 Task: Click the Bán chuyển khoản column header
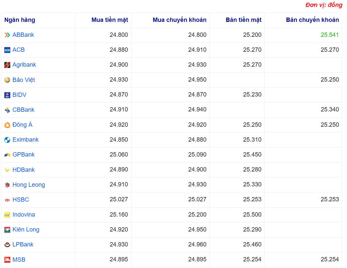(x=312, y=20)
